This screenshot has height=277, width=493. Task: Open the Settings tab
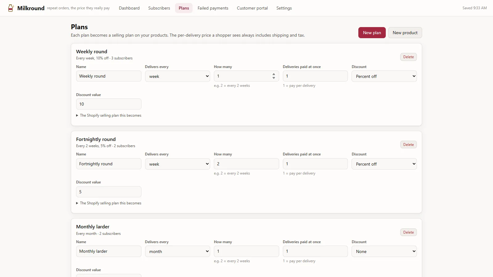284,8
